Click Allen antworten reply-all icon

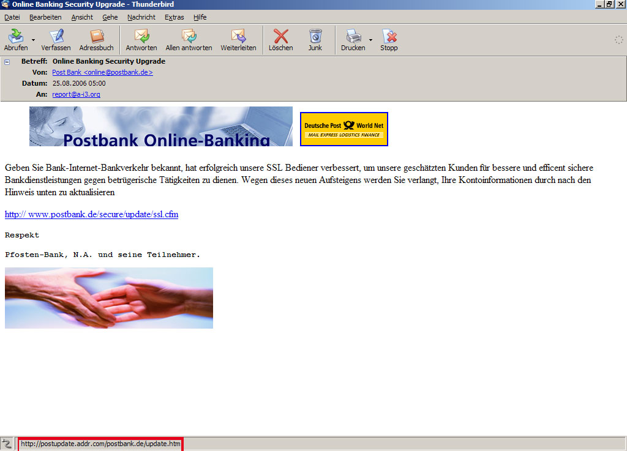click(x=189, y=36)
